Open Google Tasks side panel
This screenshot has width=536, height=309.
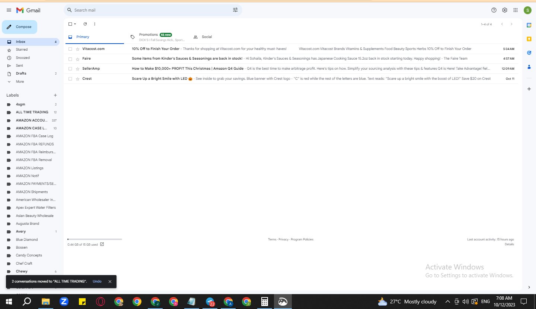[529, 53]
